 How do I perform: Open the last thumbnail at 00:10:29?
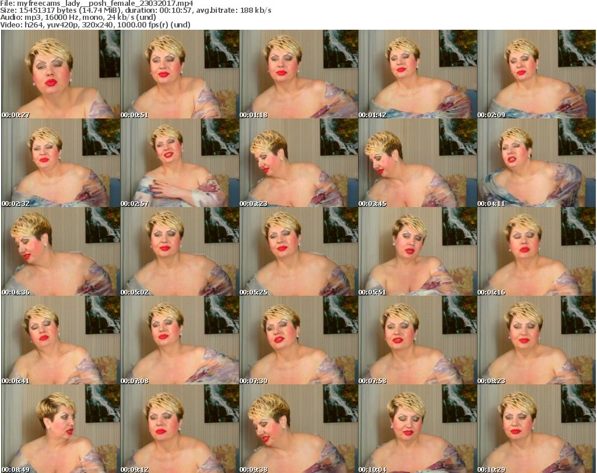536,429
